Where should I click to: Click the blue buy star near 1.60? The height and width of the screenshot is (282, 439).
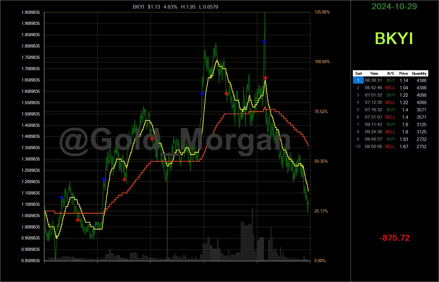pos(202,93)
